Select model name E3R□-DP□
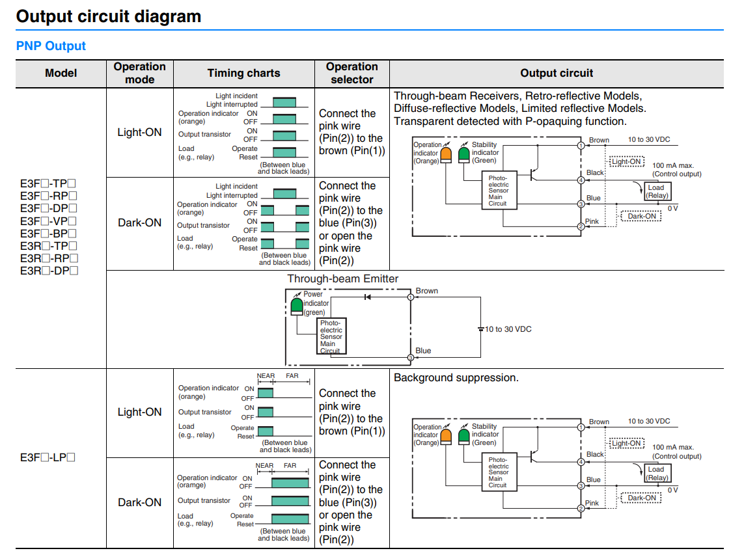Viewport: 731px width, 553px height. pyautogui.click(x=49, y=271)
